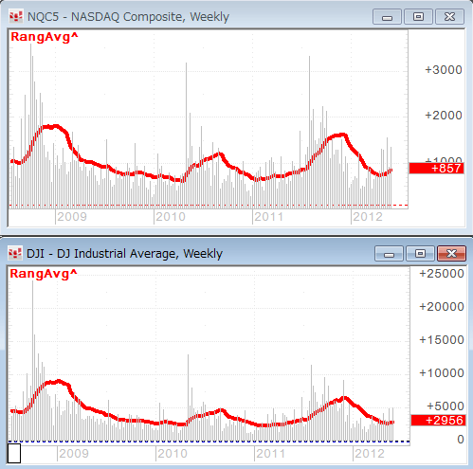Maximize the NASDAQ Composite chart window

418,17
